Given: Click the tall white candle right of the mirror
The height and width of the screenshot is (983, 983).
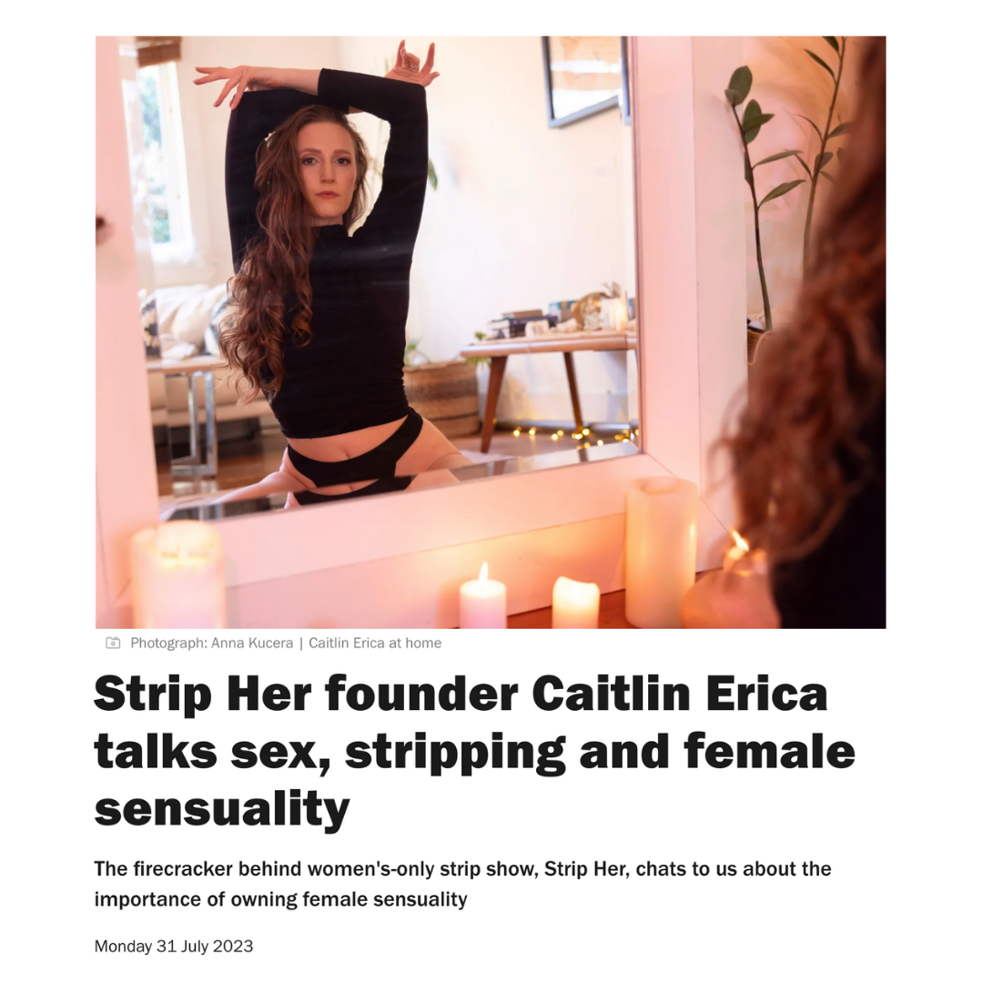Looking at the screenshot, I should [x=662, y=552].
